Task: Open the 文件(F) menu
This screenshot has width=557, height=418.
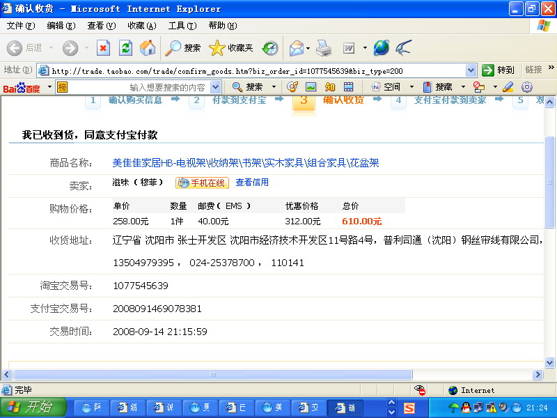Action: [21, 26]
